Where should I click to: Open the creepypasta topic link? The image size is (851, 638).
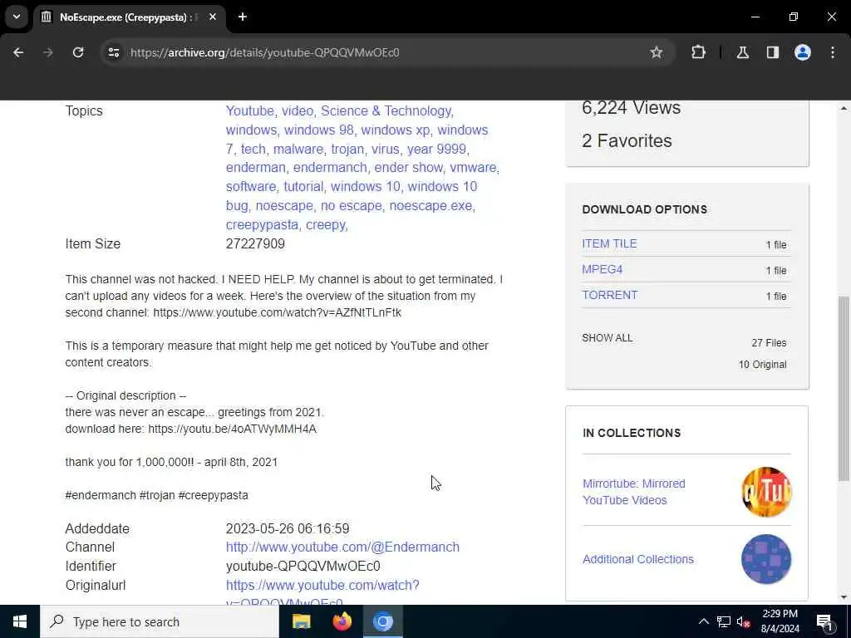pyautogui.click(x=262, y=224)
